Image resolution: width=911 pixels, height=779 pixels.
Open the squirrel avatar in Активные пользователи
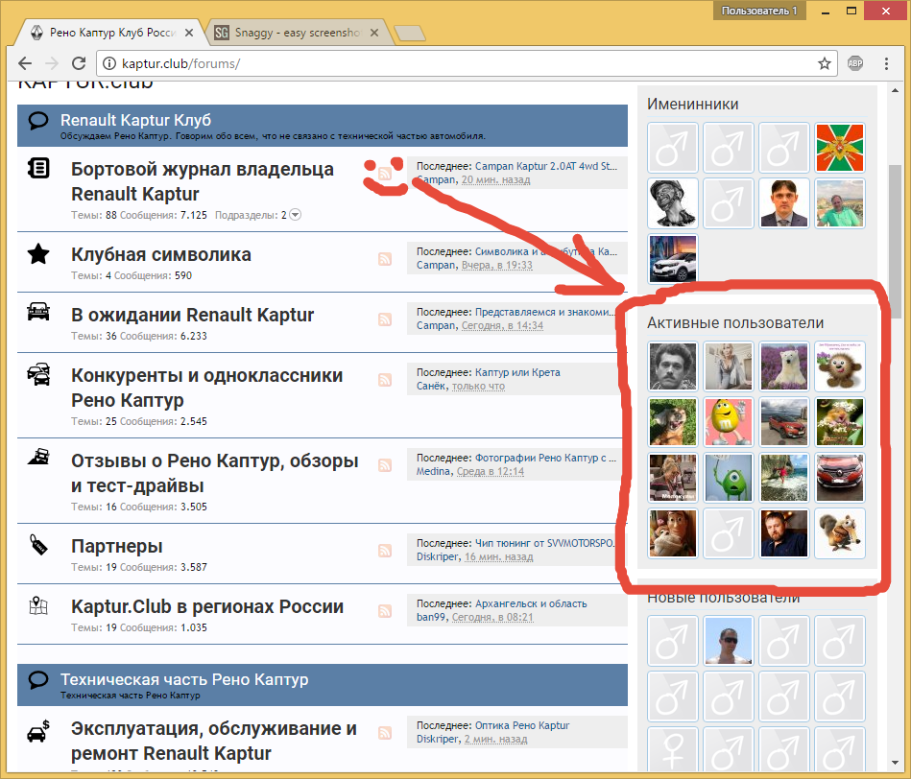click(x=840, y=533)
